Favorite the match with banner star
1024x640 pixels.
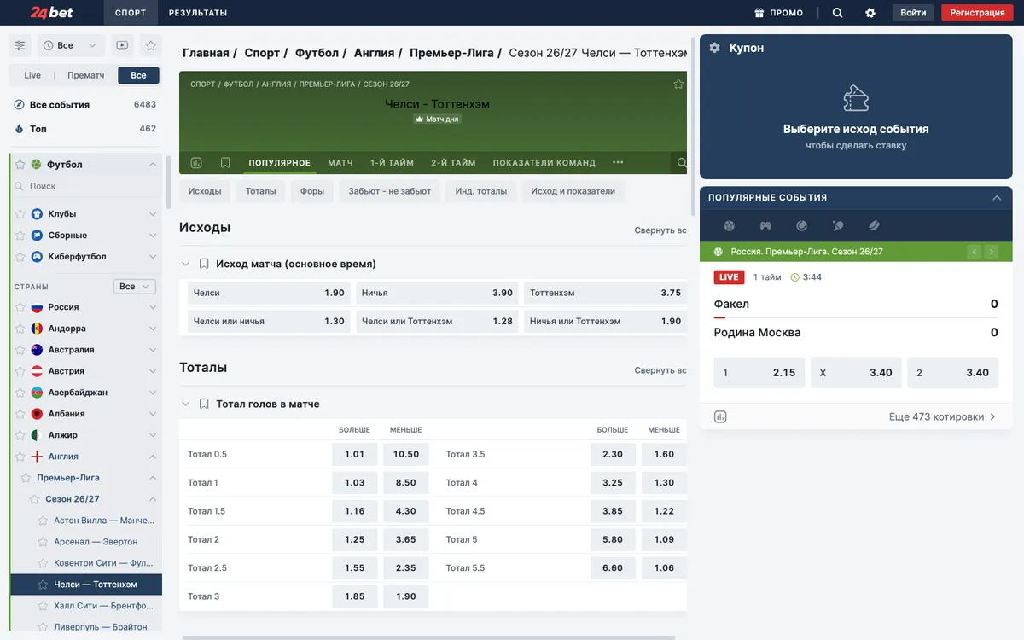click(x=678, y=84)
